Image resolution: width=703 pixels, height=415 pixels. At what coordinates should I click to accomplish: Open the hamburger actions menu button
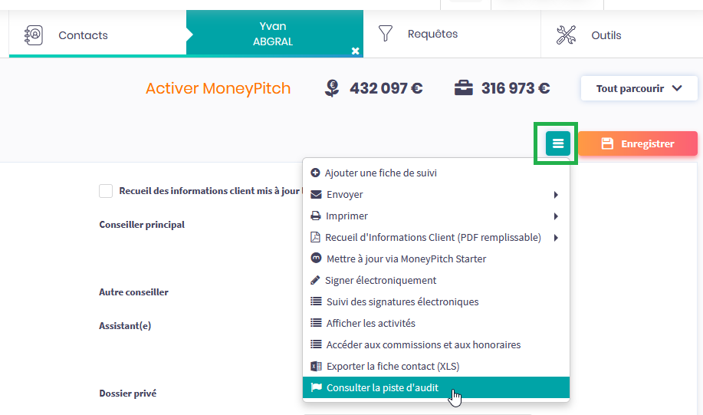[x=557, y=143]
